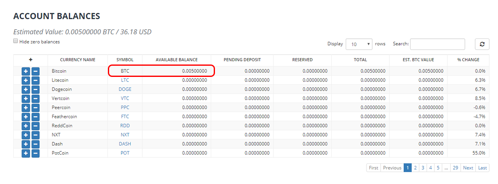Click the minus withdraw icon for Litecoin
The width and height of the screenshot is (498, 184).
[35, 80]
